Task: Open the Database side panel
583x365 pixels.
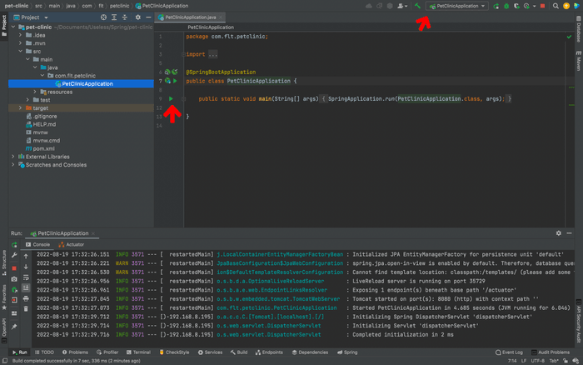Action: pyautogui.click(x=579, y=29)
